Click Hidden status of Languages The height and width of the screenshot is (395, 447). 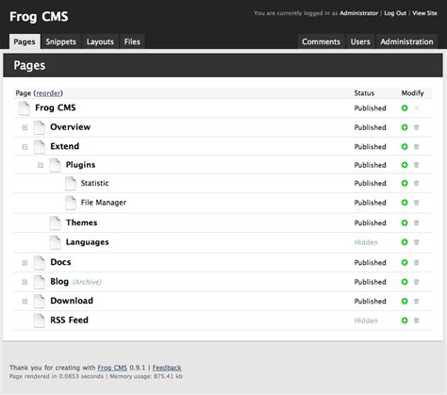pyautogui.click(x=366, y=242)
